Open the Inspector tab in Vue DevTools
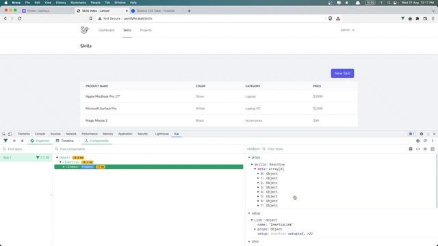 point(40,141)
